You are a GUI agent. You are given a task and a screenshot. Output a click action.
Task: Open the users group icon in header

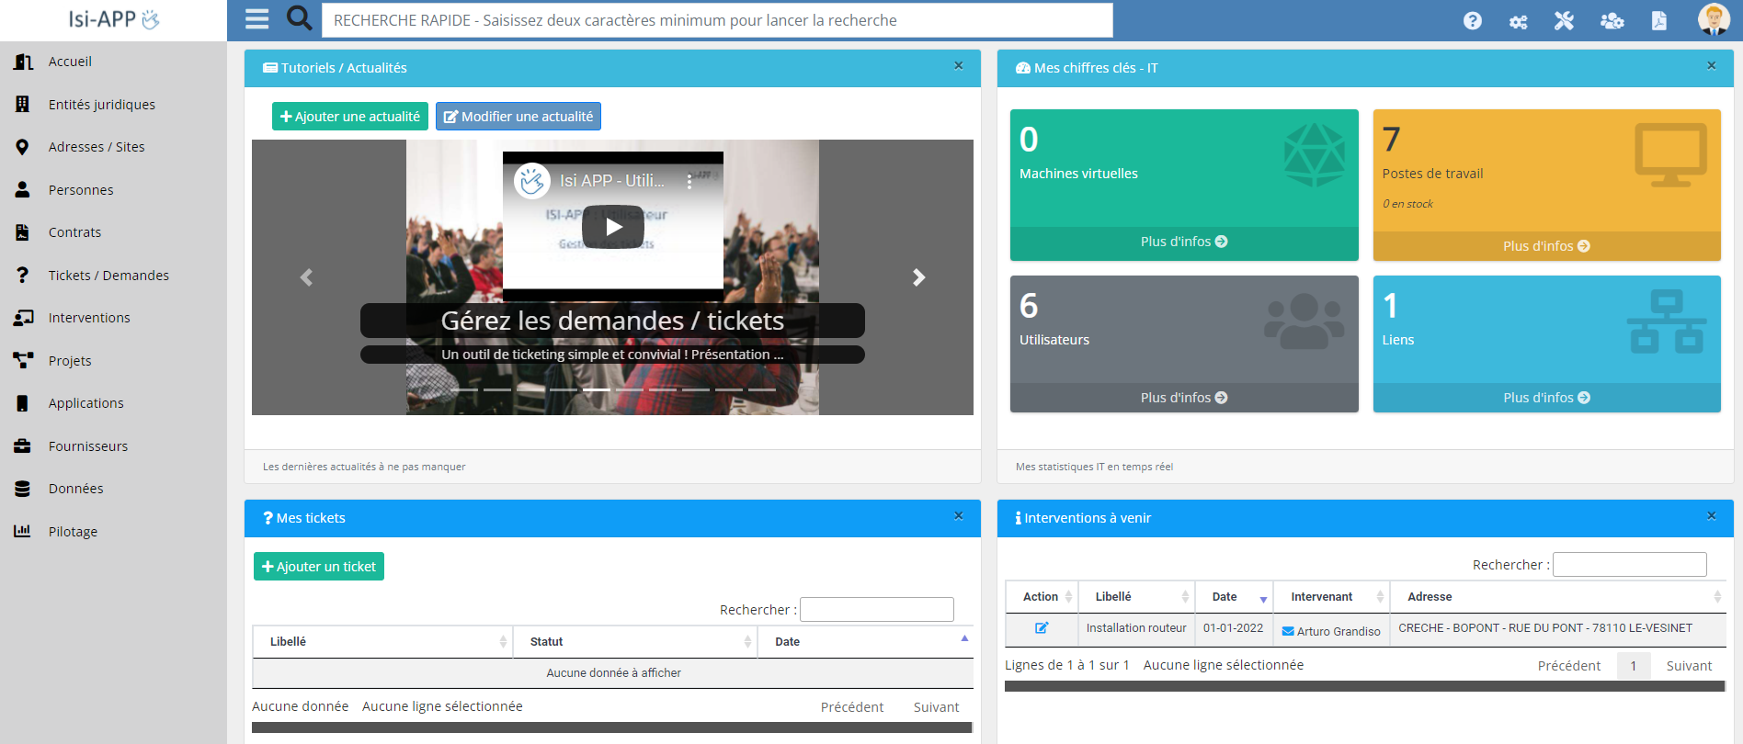click(x=1612, y=21)
